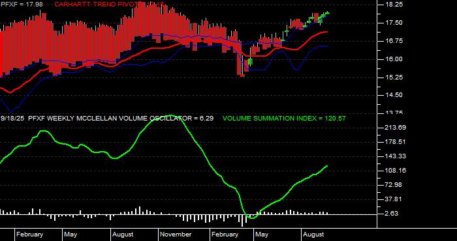Click VOLUME SUMMATION INDEX = 120.57 label
The height and width of the screenshot is (241, 457).
point(284,119)
